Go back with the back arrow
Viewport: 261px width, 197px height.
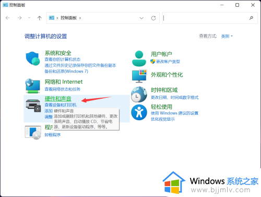coord(8,18)
